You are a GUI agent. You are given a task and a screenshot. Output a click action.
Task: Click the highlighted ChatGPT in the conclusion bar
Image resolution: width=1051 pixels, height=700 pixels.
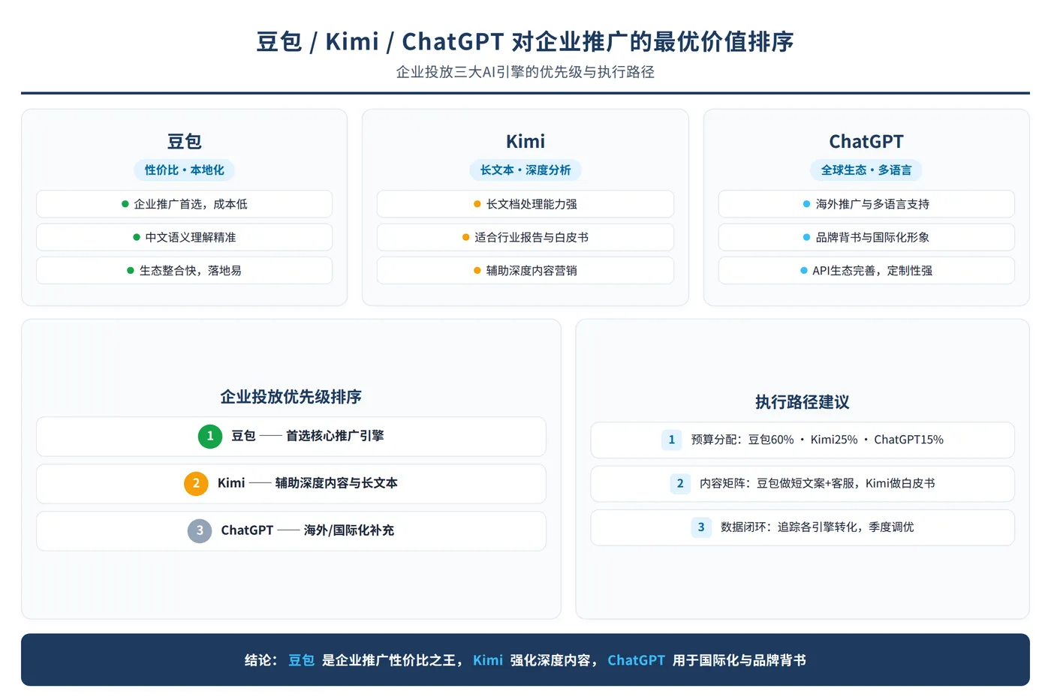coord(637,660)
